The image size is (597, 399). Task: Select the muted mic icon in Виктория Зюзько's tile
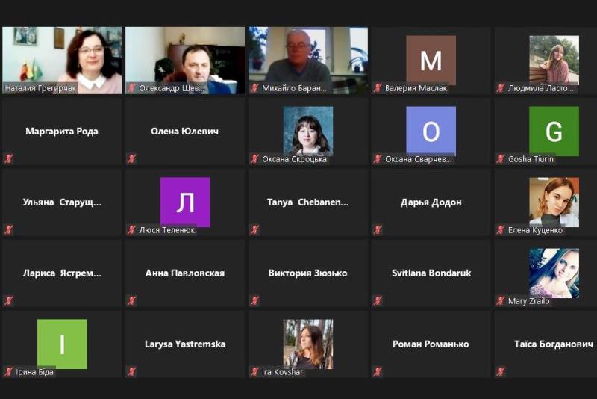click(254, 300)
